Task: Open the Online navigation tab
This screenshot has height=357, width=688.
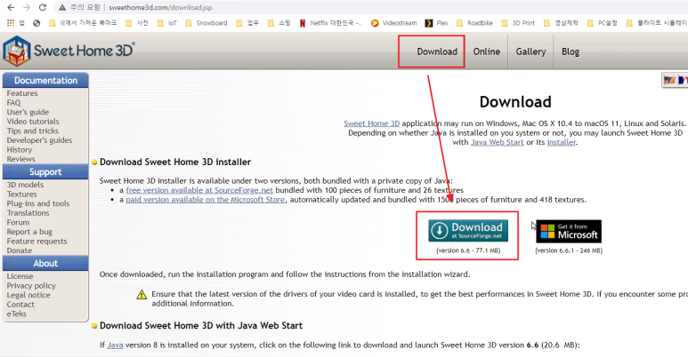Action: (x=486, y=52)
